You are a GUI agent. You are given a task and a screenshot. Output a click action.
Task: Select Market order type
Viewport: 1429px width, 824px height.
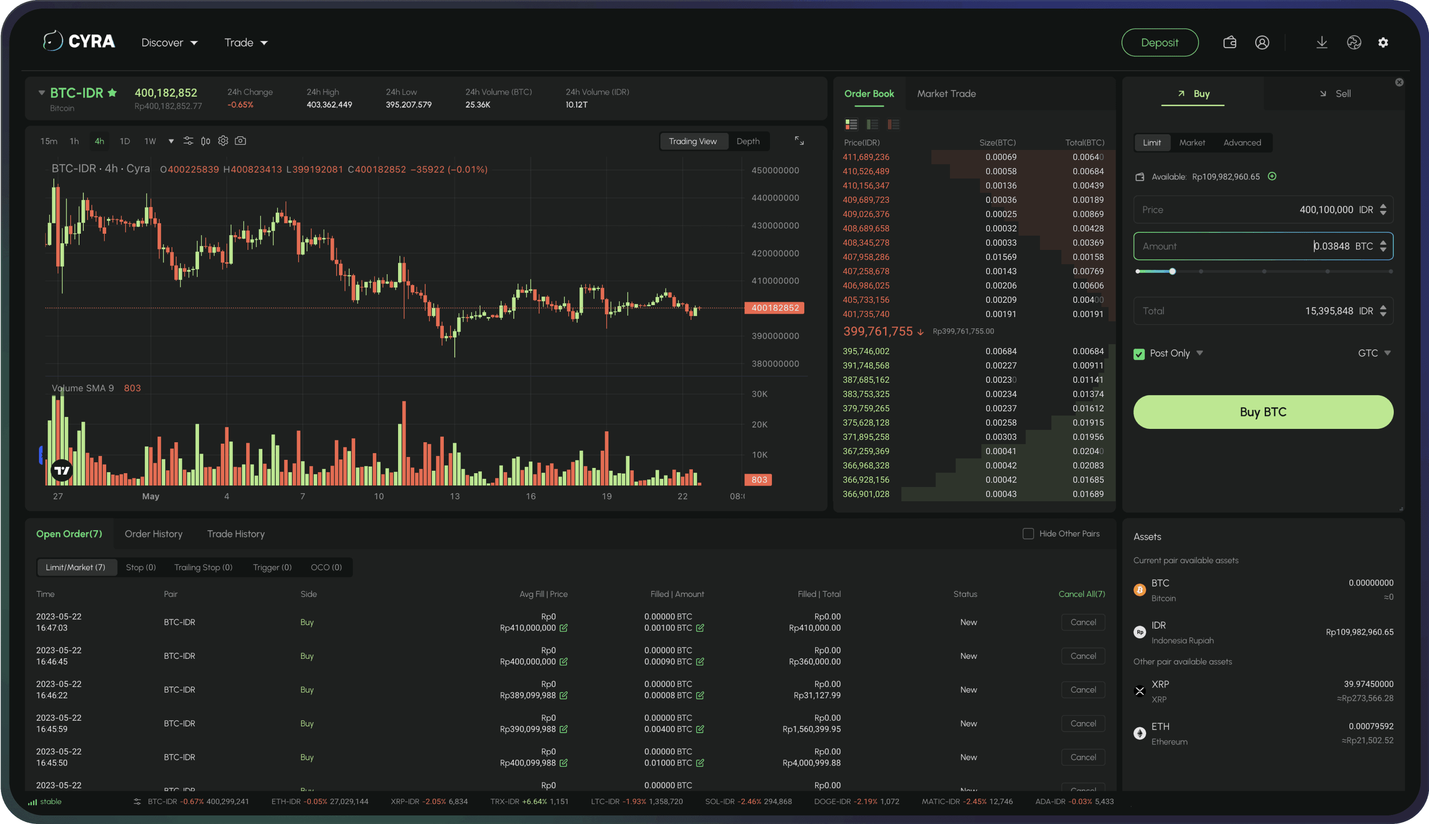pos(1192,143)
